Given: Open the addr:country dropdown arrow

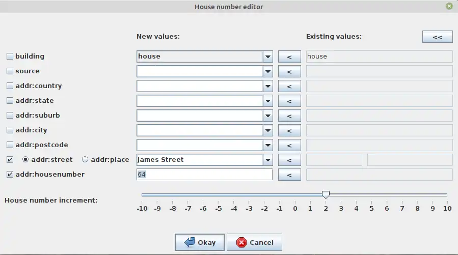Looking at the screenshot, I should click(x=268, y=86).
